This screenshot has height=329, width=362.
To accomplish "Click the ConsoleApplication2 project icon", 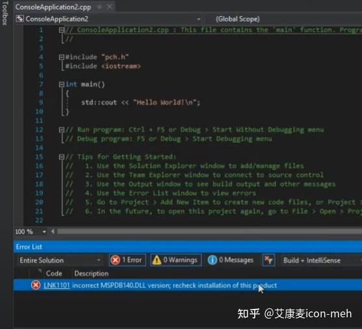I will click(19, 19).
